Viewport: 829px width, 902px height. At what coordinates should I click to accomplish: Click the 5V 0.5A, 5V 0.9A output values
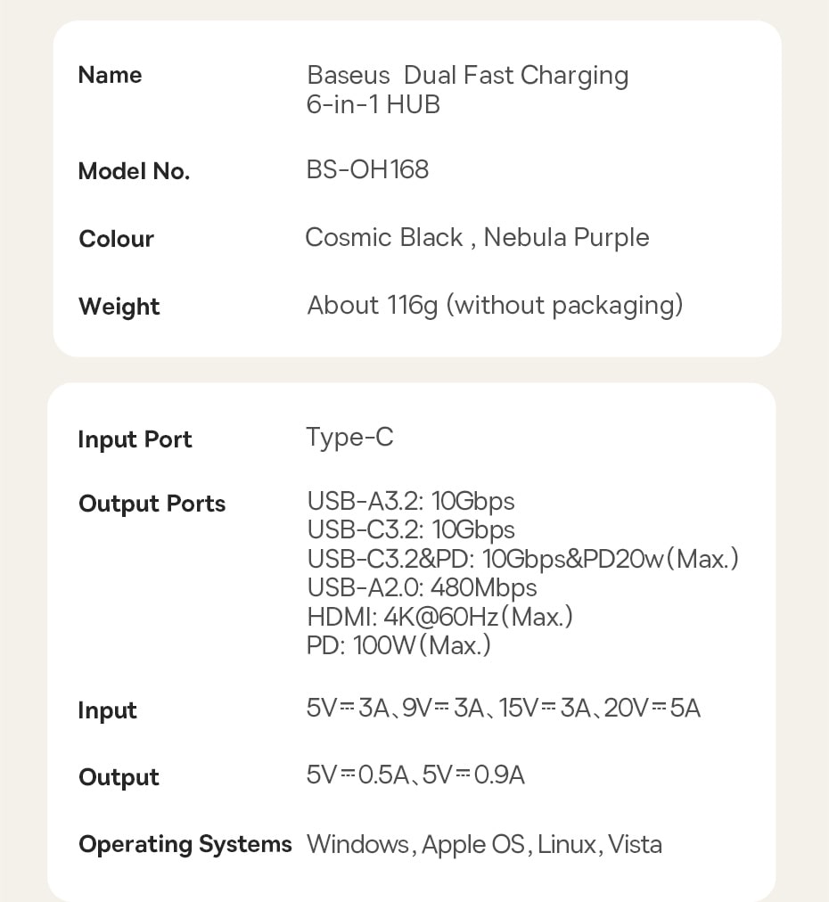[x=415, y=775]
